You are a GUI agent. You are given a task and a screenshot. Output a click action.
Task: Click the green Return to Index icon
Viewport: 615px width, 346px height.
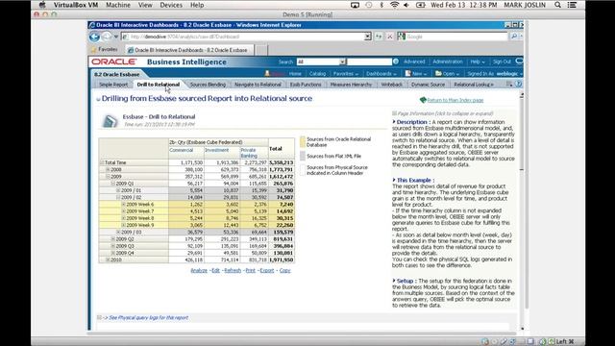[x=423, y=100]
